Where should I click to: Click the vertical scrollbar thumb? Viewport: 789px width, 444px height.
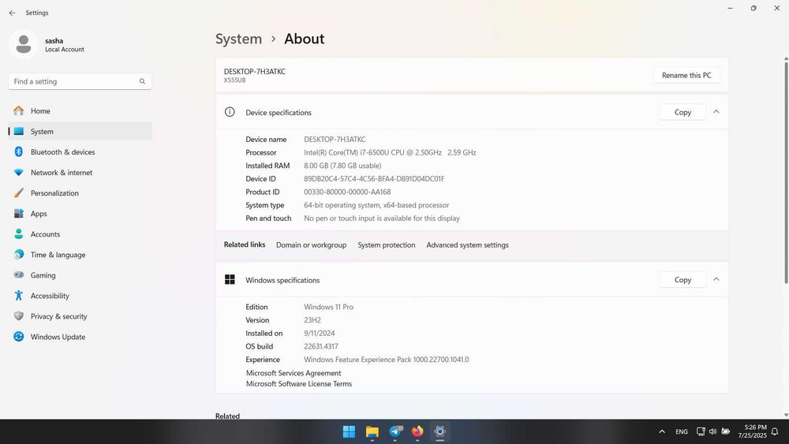point(786,173)
